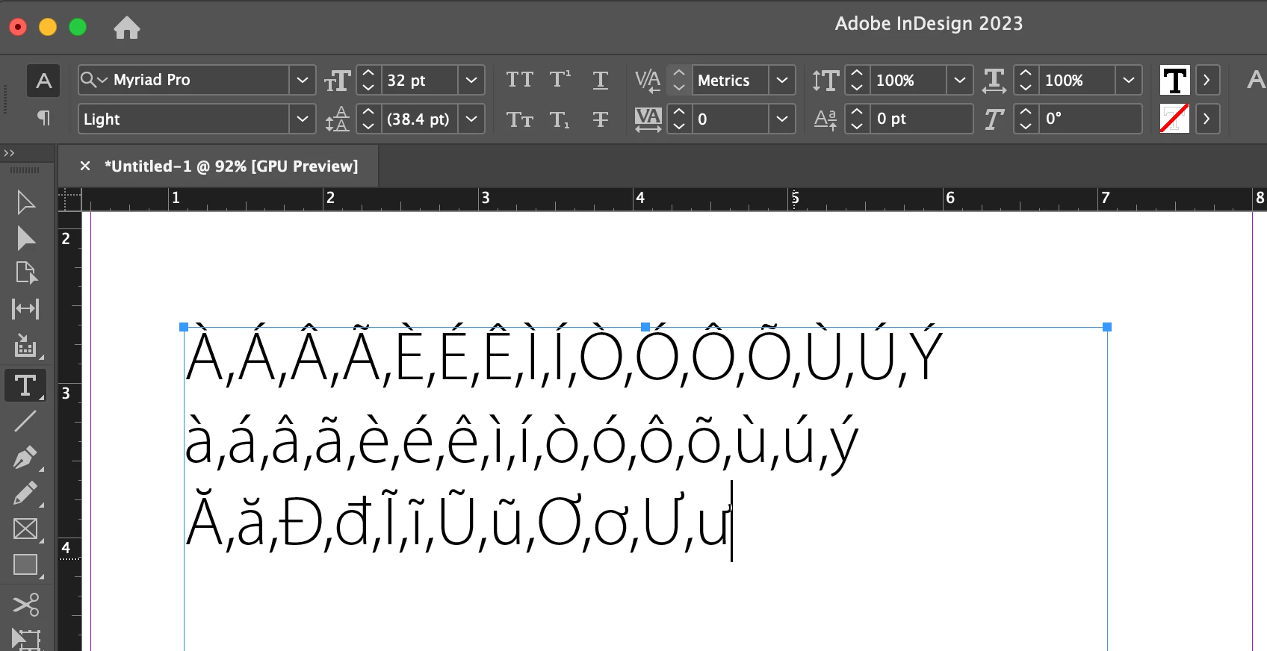Viewport: 1267px width, 651px height.
Task: Open the tracking value dropdown
Action: (x=781, y=119)
